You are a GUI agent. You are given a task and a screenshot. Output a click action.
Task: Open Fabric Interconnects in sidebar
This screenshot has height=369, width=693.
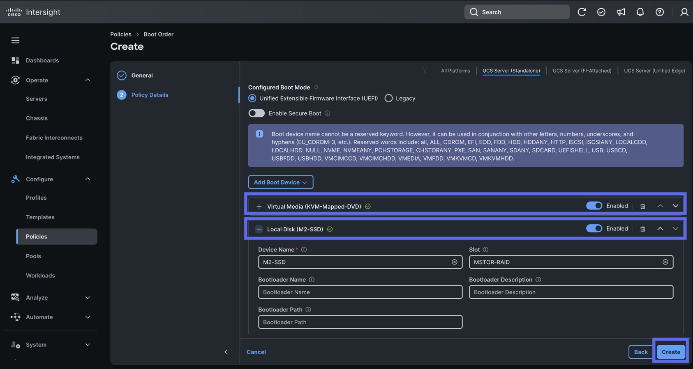coord(54,138)
